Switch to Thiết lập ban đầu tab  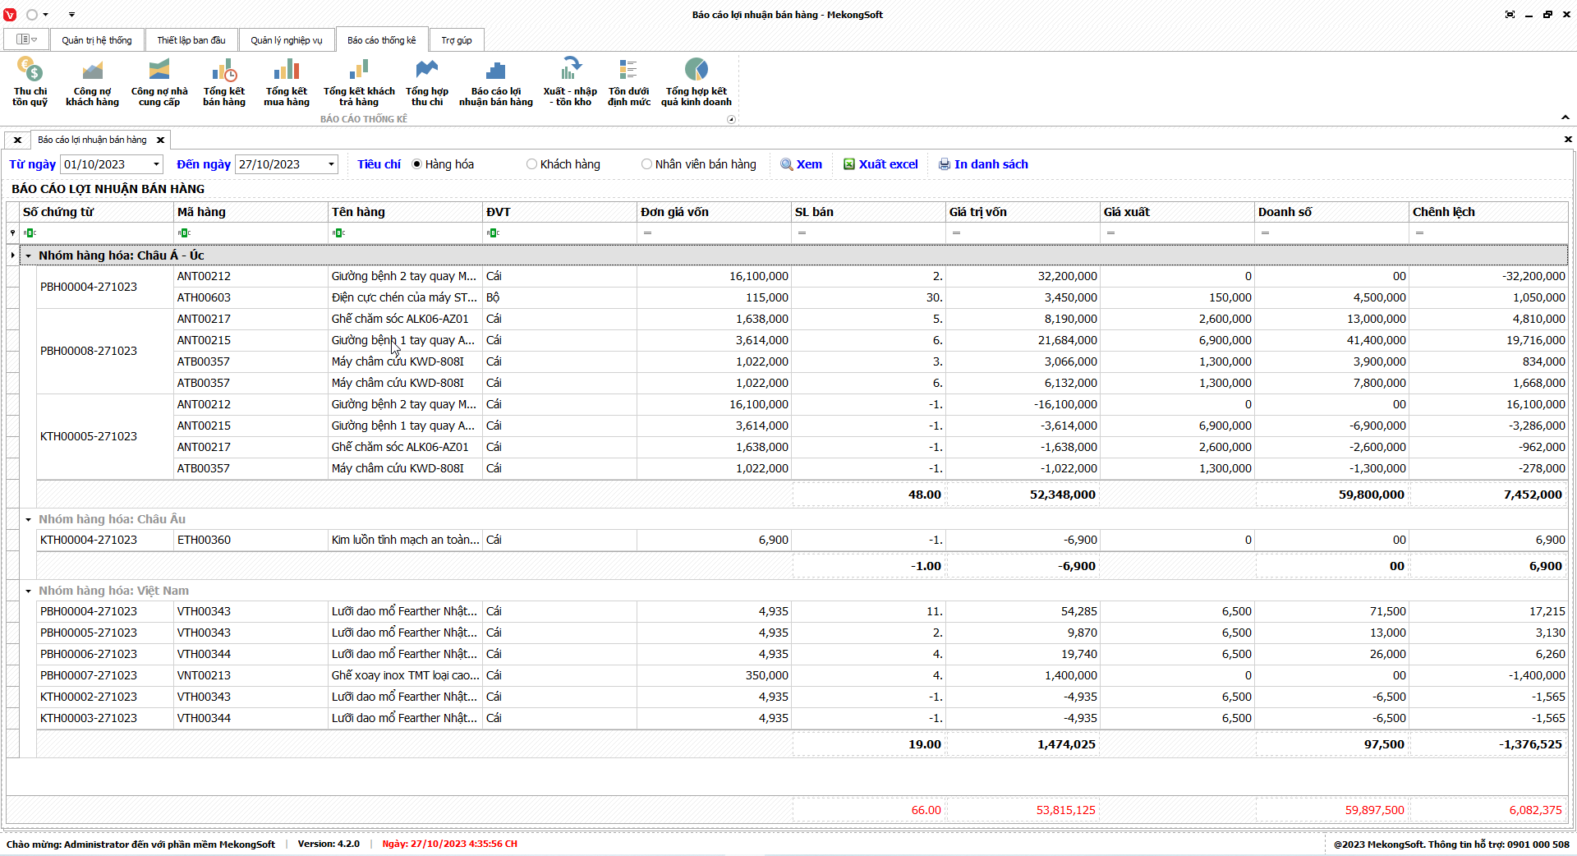coord(191,40)
